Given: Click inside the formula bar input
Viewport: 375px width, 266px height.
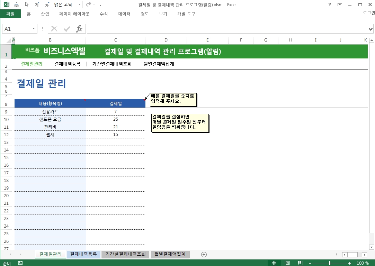Looking at the screenshot, I should pos(227,29).
